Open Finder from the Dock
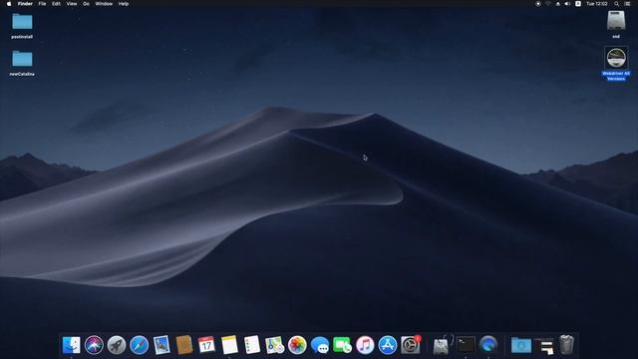Viewport: 638px width, 359px height. point(71,345)
